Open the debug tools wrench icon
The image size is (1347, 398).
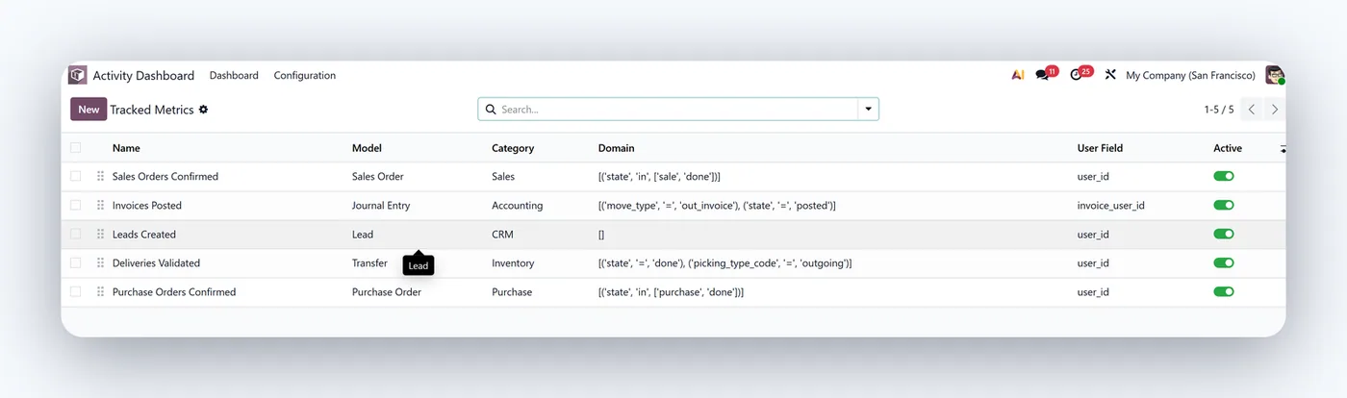[x=1109, y=75]
